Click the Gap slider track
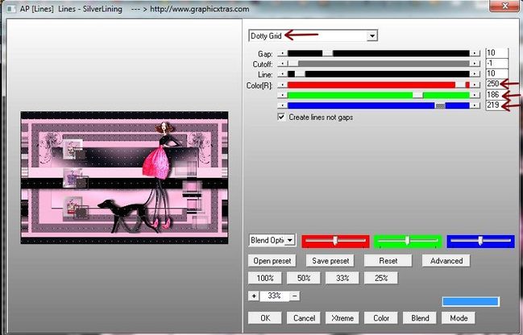The height and width of the screenshot is (335, 523). [379, 53]
